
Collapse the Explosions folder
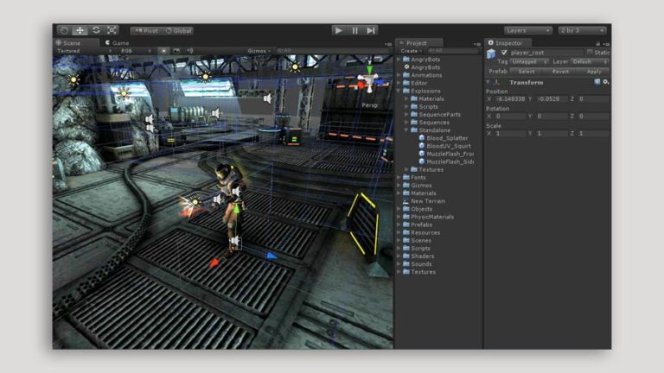pos(399,91)
